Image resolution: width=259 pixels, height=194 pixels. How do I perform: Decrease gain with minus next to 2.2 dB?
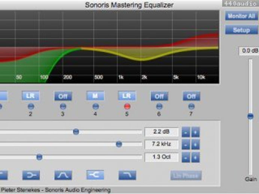(186, 132)
